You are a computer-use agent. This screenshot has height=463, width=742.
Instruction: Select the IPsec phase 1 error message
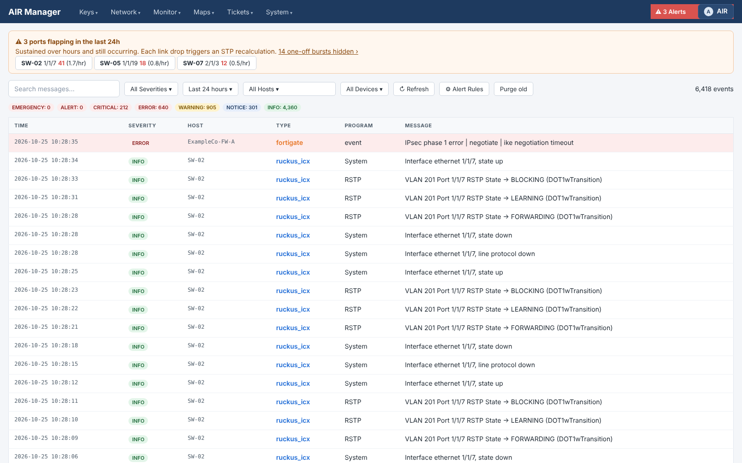tap(489, 143)
